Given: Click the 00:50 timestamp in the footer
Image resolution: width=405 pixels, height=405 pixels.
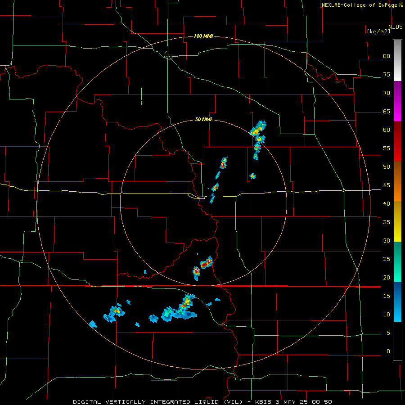Looking at the screenshot, I should (x=322, y=402).
